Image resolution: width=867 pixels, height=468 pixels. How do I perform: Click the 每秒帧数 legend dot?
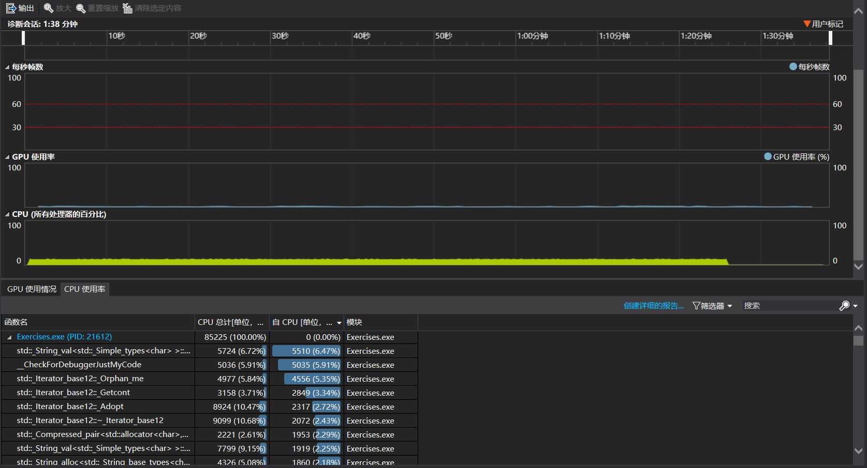(x=793, y=67)
